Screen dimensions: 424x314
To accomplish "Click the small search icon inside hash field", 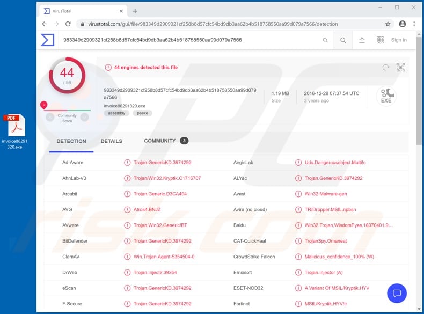I will click(325, 40).
